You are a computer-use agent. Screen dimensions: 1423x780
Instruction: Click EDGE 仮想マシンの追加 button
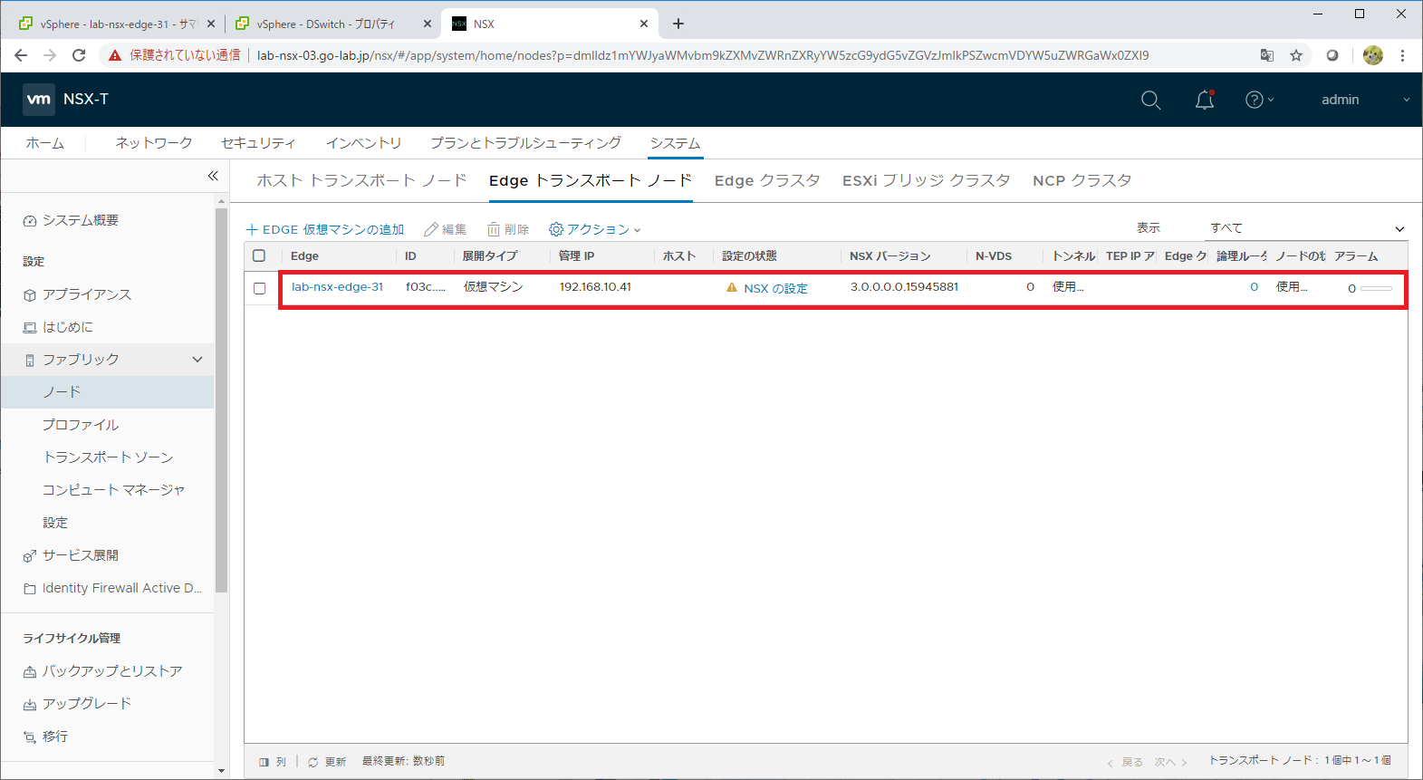click(325, 229)
